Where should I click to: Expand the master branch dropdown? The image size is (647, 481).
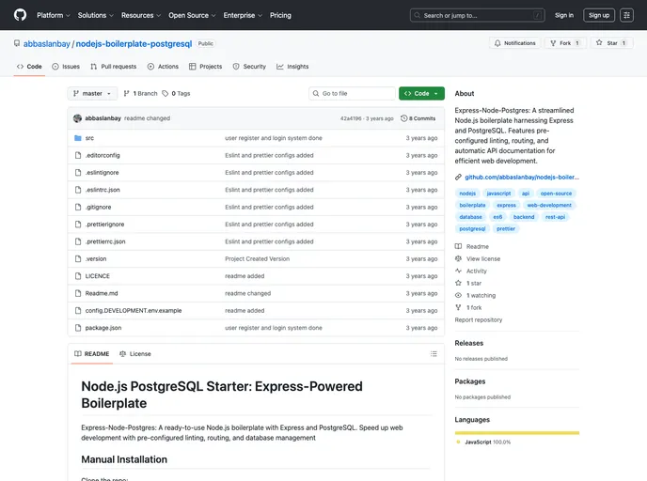click(x=92, y=94)
